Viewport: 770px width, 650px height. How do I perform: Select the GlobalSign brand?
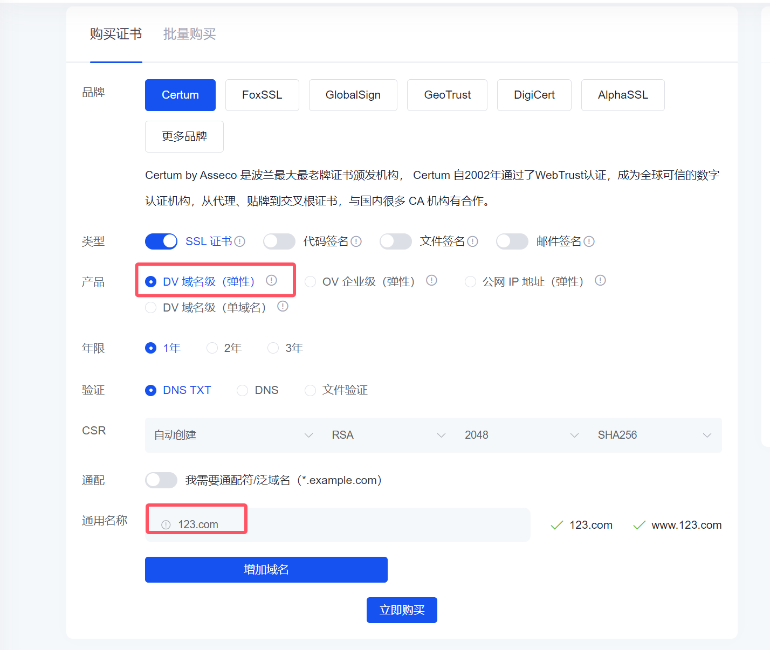tap(353, 95)
